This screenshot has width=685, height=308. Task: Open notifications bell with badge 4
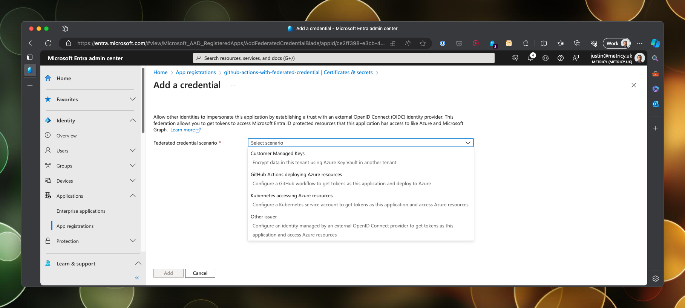[x=531, y=58]
